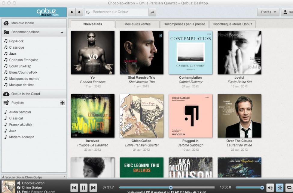Expand the À l'écoute depuis Chien Guêpe panel

point(64,177)
